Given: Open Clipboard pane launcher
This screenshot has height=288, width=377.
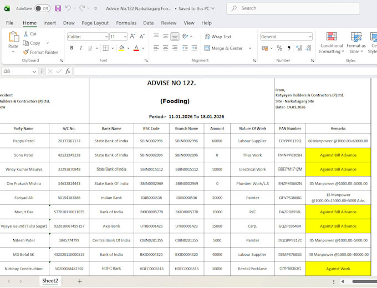Looking at the screenshot, I should (x=62, y=60).
